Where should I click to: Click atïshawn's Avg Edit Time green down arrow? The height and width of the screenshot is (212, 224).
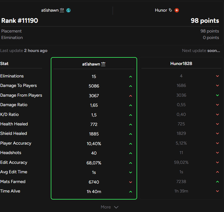(131, 172)
